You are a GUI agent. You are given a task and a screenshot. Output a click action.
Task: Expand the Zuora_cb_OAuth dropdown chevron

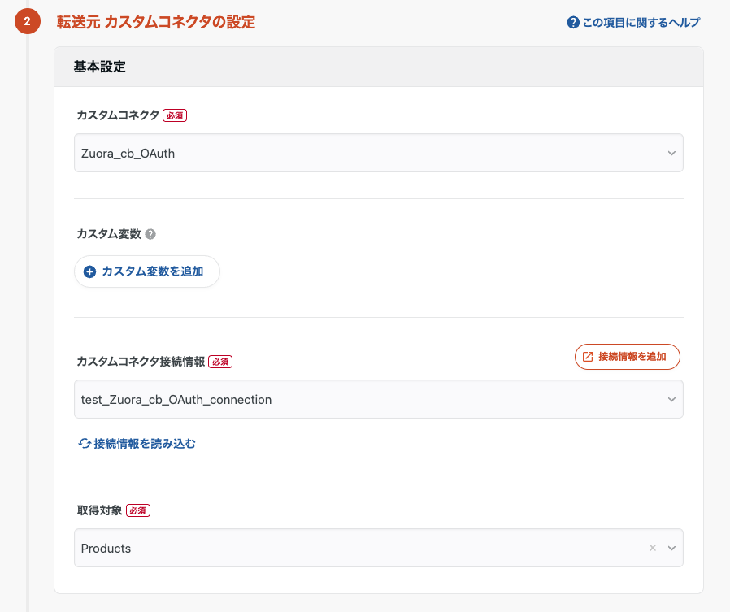click(671, 153)
